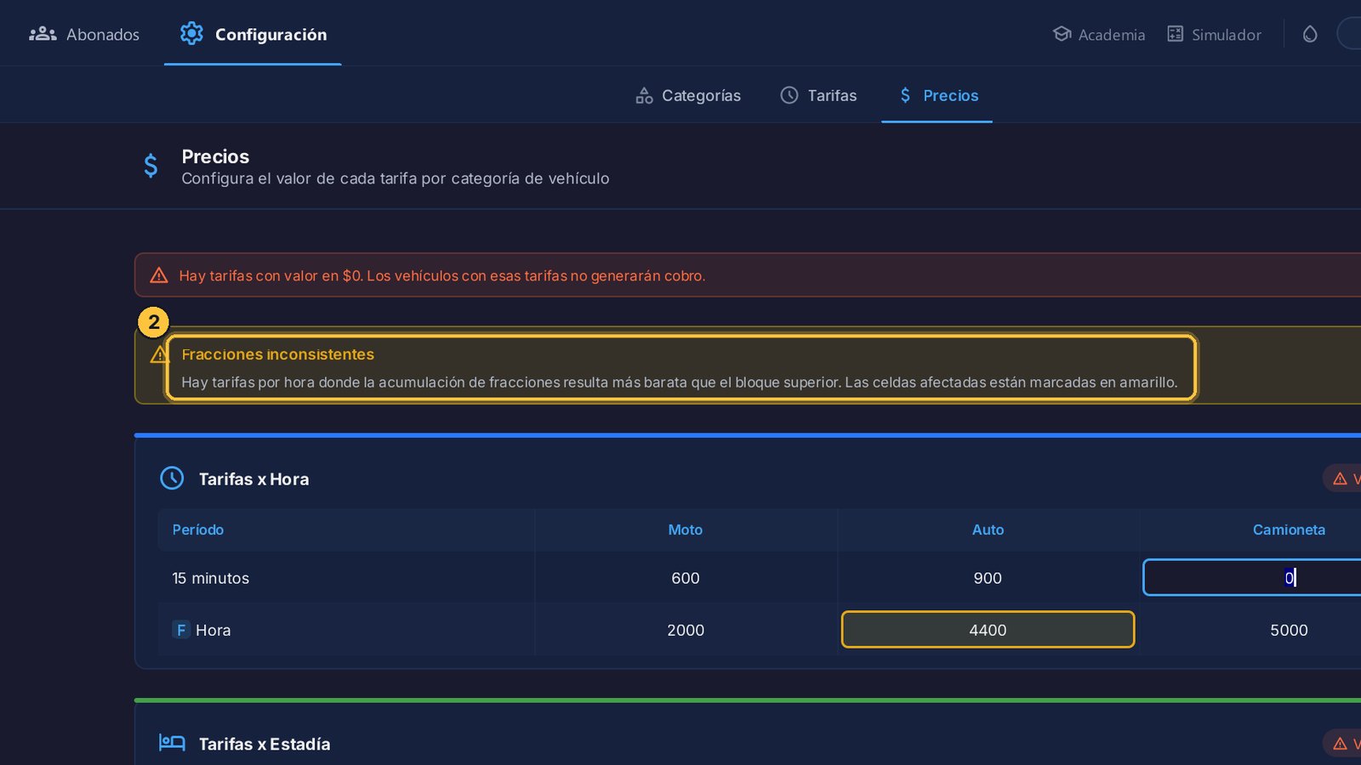The width and height of the screenshot is (1361, 765).
Task: Click the Moto Hora value 2000
Action: (686, 630)
